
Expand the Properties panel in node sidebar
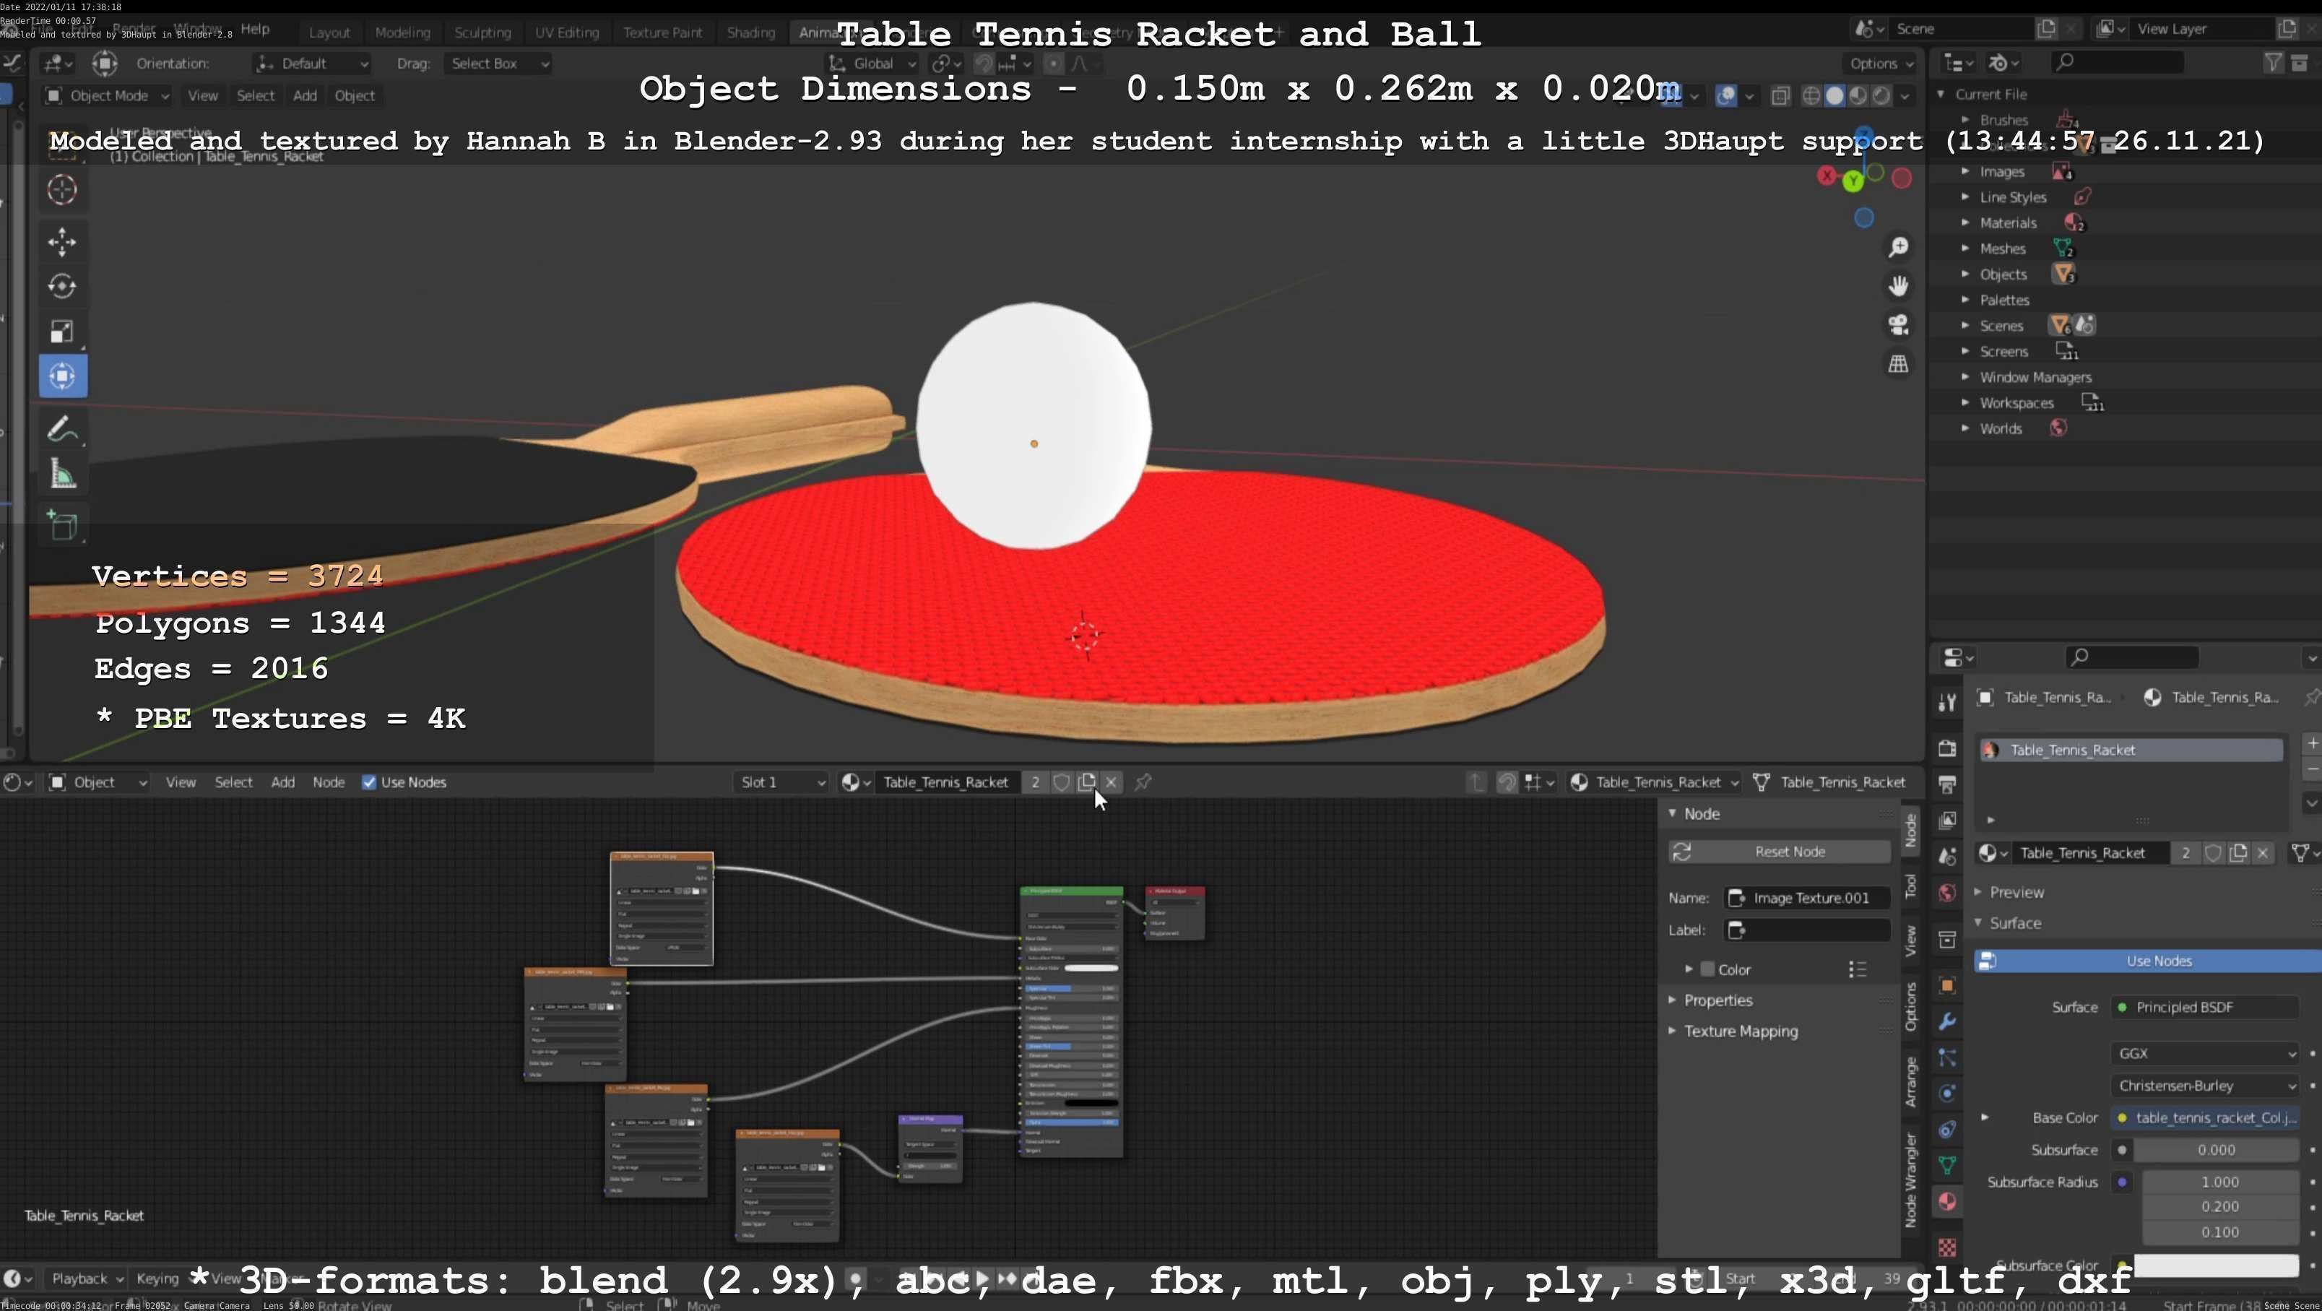(x=1717, y=1001)
